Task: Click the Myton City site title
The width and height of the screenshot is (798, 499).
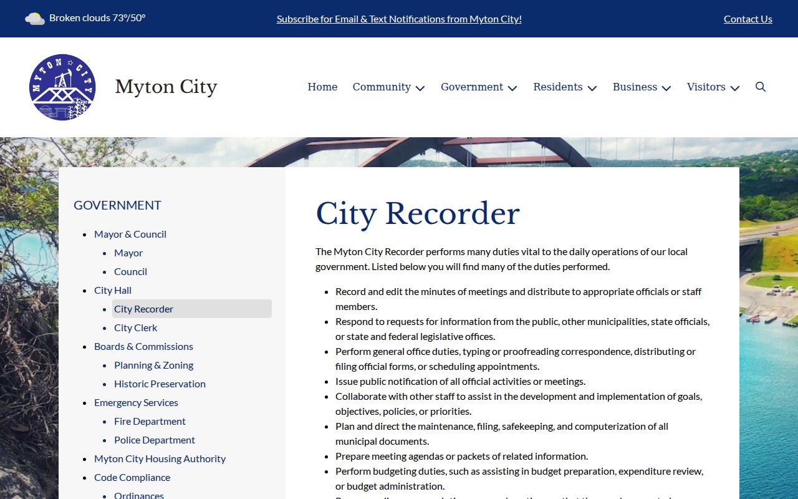Action: coord(166,87)
